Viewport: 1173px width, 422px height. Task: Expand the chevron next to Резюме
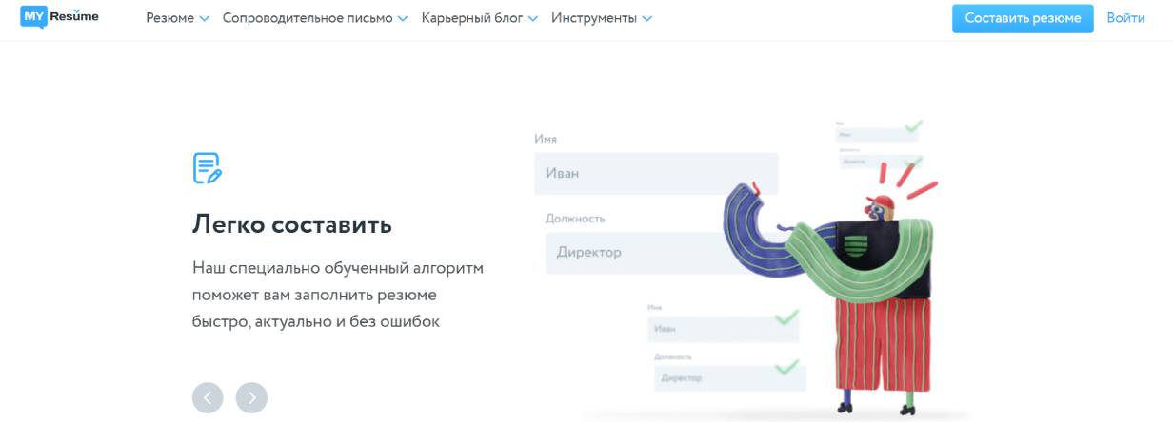(204, 19)
